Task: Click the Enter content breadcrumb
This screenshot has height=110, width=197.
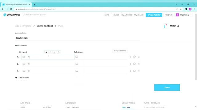Action: 45,26
